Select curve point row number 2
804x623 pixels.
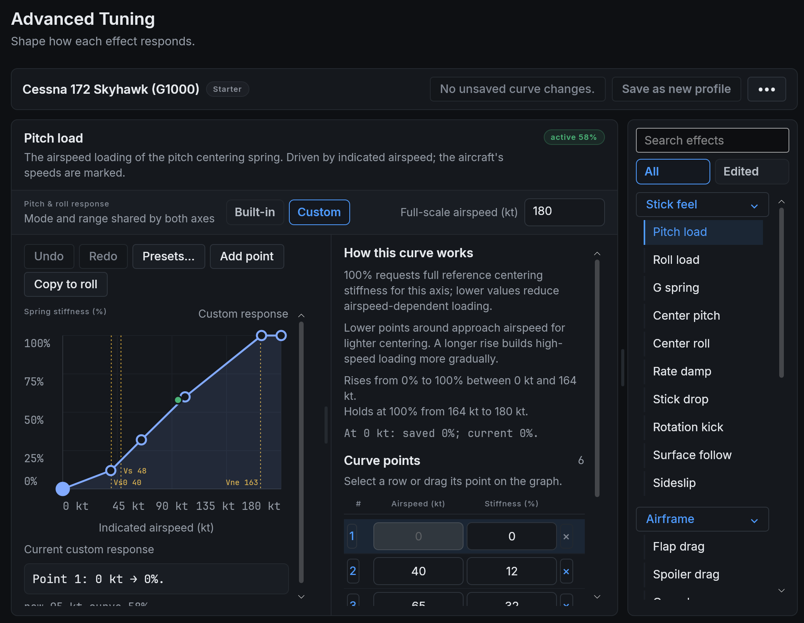tap(352, 571)
